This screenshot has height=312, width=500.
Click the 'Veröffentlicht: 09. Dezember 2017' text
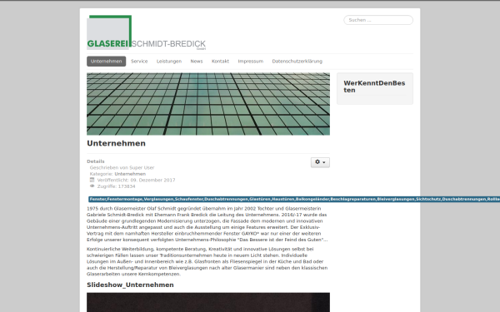(136, 181)
